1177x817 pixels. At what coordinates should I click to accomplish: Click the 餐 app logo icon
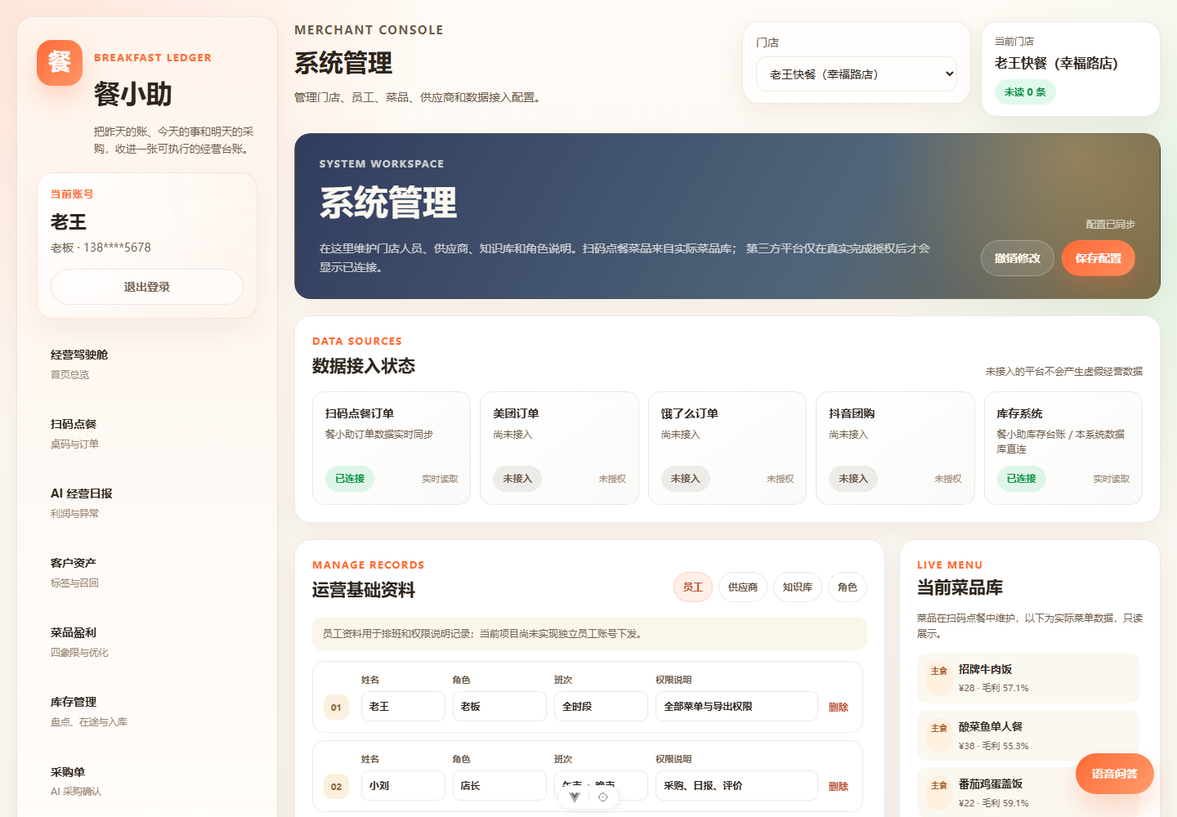click(x=60, y=63)
